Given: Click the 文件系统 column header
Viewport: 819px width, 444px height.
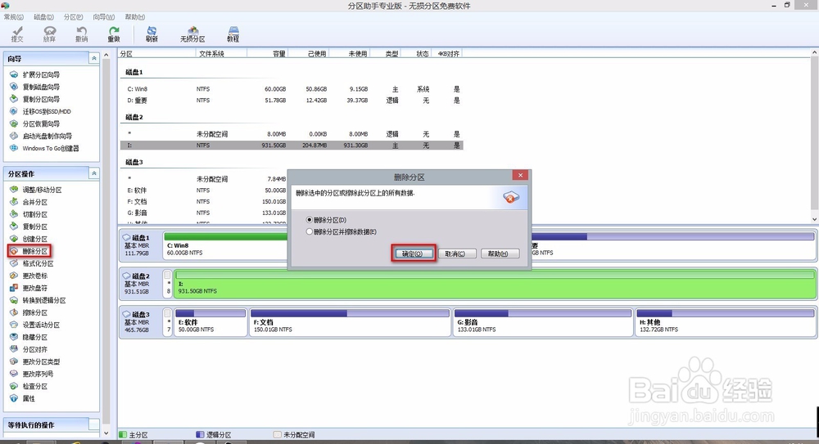Looking at the screenshot, I should click(x=221, y=54).
